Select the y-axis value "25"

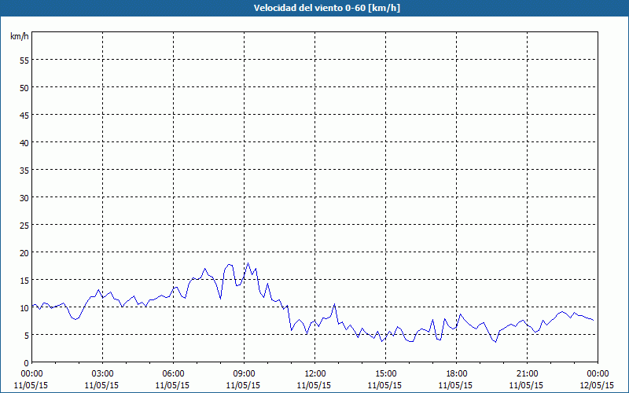(24, 226)
